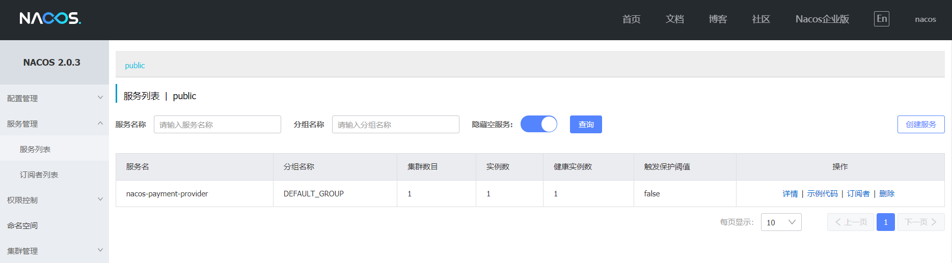Open 博客 in the top navigation
The width and height of the screenshot is (952, 263).
(718, 19)
